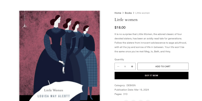Open the DESIGN category link
This screenshot has width=202, height=101.
coord(131,85)
